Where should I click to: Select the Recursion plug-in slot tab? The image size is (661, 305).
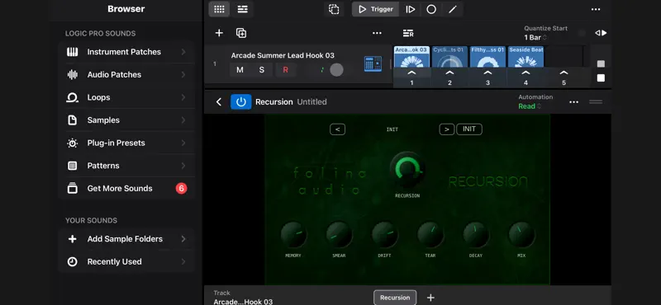(x=395, y=298)
